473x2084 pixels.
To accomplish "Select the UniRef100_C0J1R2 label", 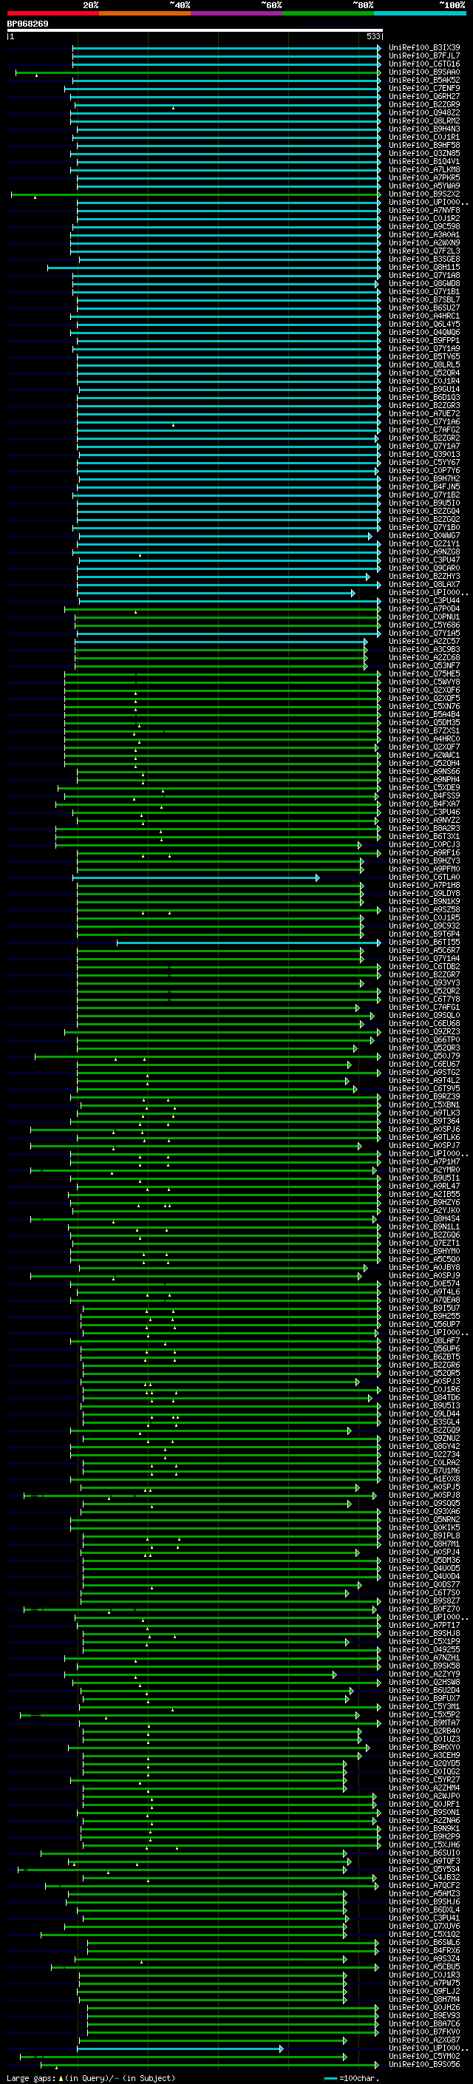I will coord(424,218).
